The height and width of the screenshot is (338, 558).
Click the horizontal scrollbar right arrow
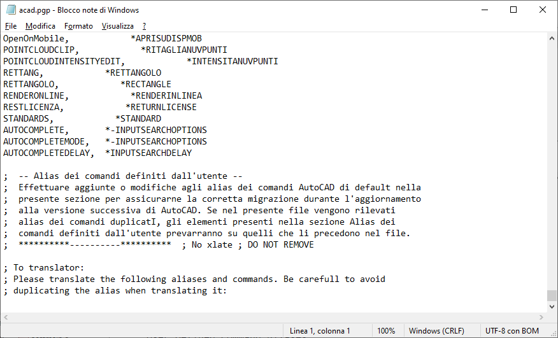pos(541,318)
